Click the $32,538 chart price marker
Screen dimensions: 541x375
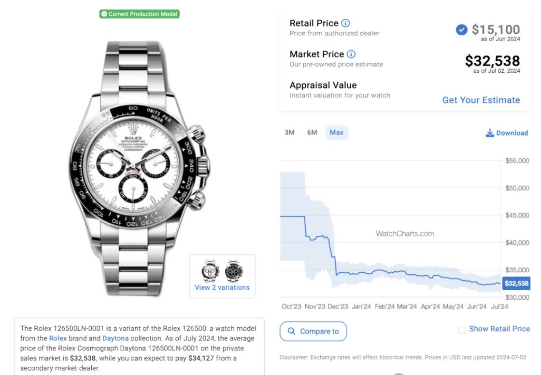(x=516, y=283)
